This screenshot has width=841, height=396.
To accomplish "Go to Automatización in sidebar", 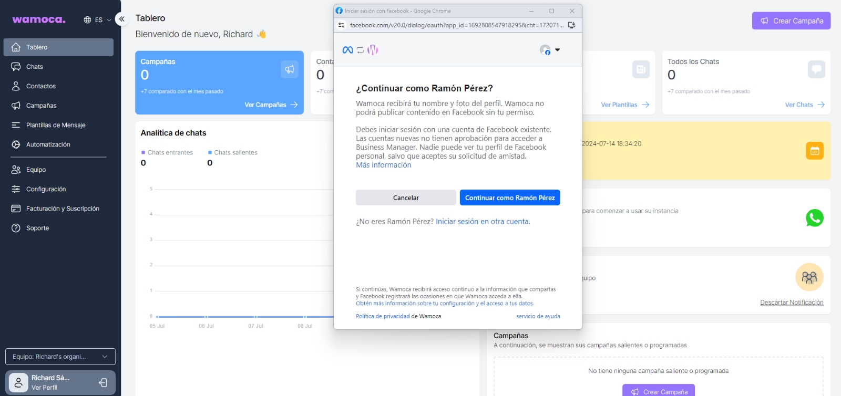I will [x=48, y=144].
